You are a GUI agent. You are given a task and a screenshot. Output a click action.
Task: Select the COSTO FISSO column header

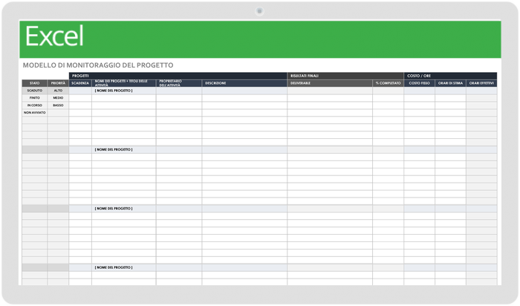[419, 83]
